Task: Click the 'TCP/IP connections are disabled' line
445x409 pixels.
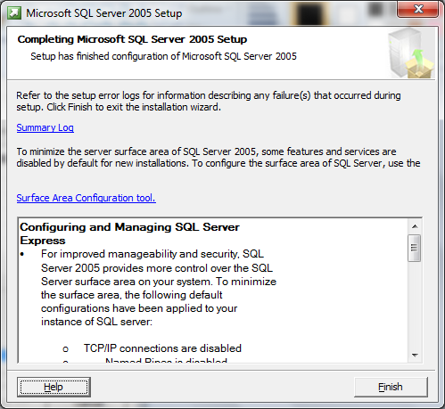Action: [162, 348]
